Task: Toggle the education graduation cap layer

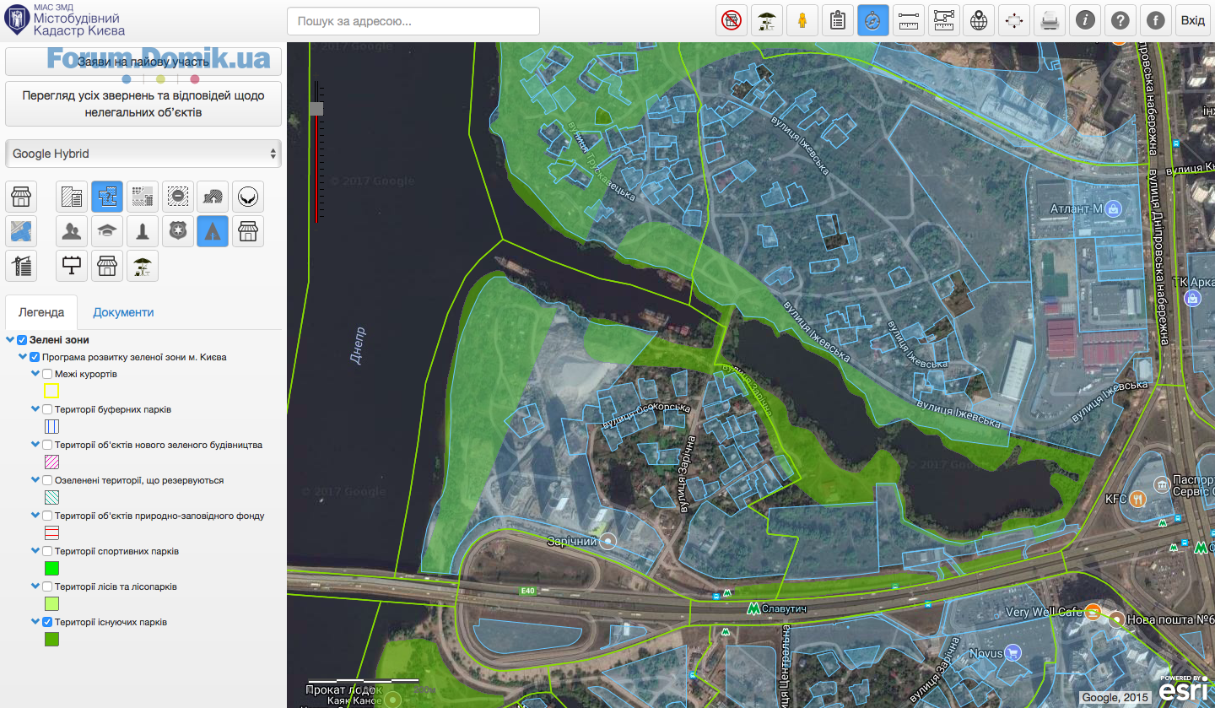Action: 107,231
